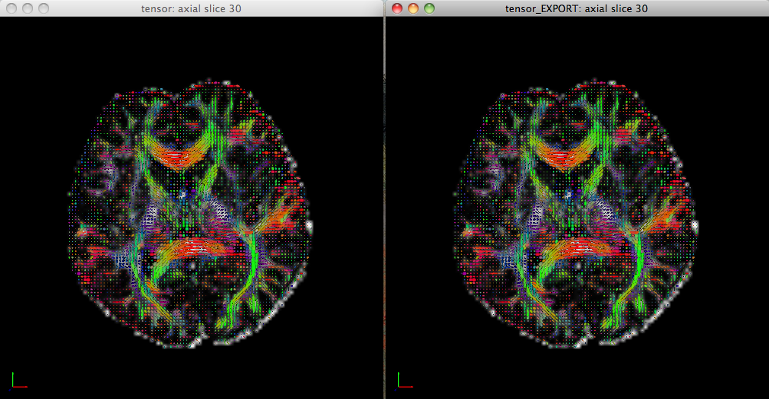769x399 pixels.
Task: Pick the red lower corpus callosum in tensor_EXPORT window
Action: [576, 248]
